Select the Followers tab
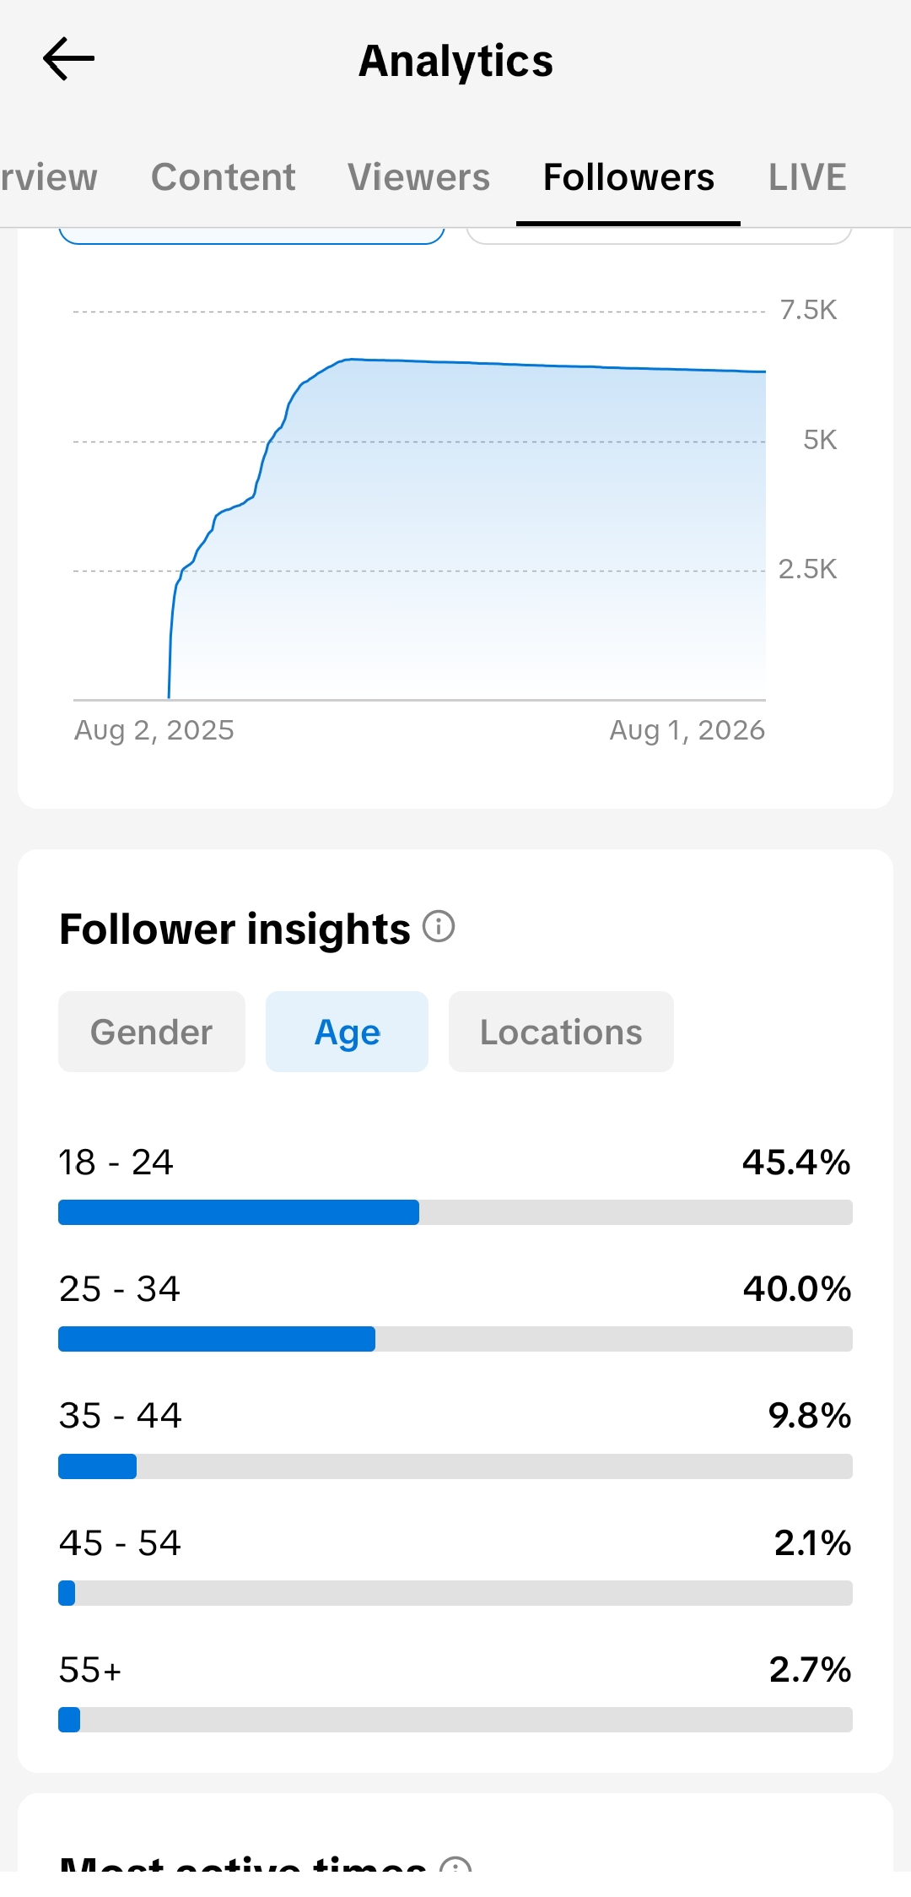This screenshot has height=1897, width=911. point(628,177)
